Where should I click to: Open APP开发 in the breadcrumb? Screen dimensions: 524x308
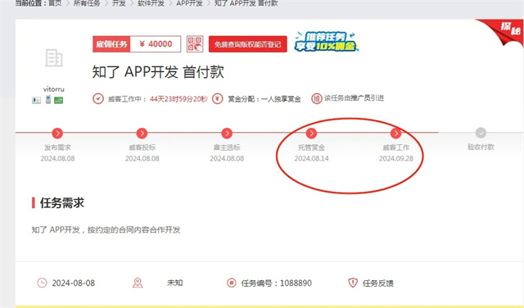[x=189, y=3]
